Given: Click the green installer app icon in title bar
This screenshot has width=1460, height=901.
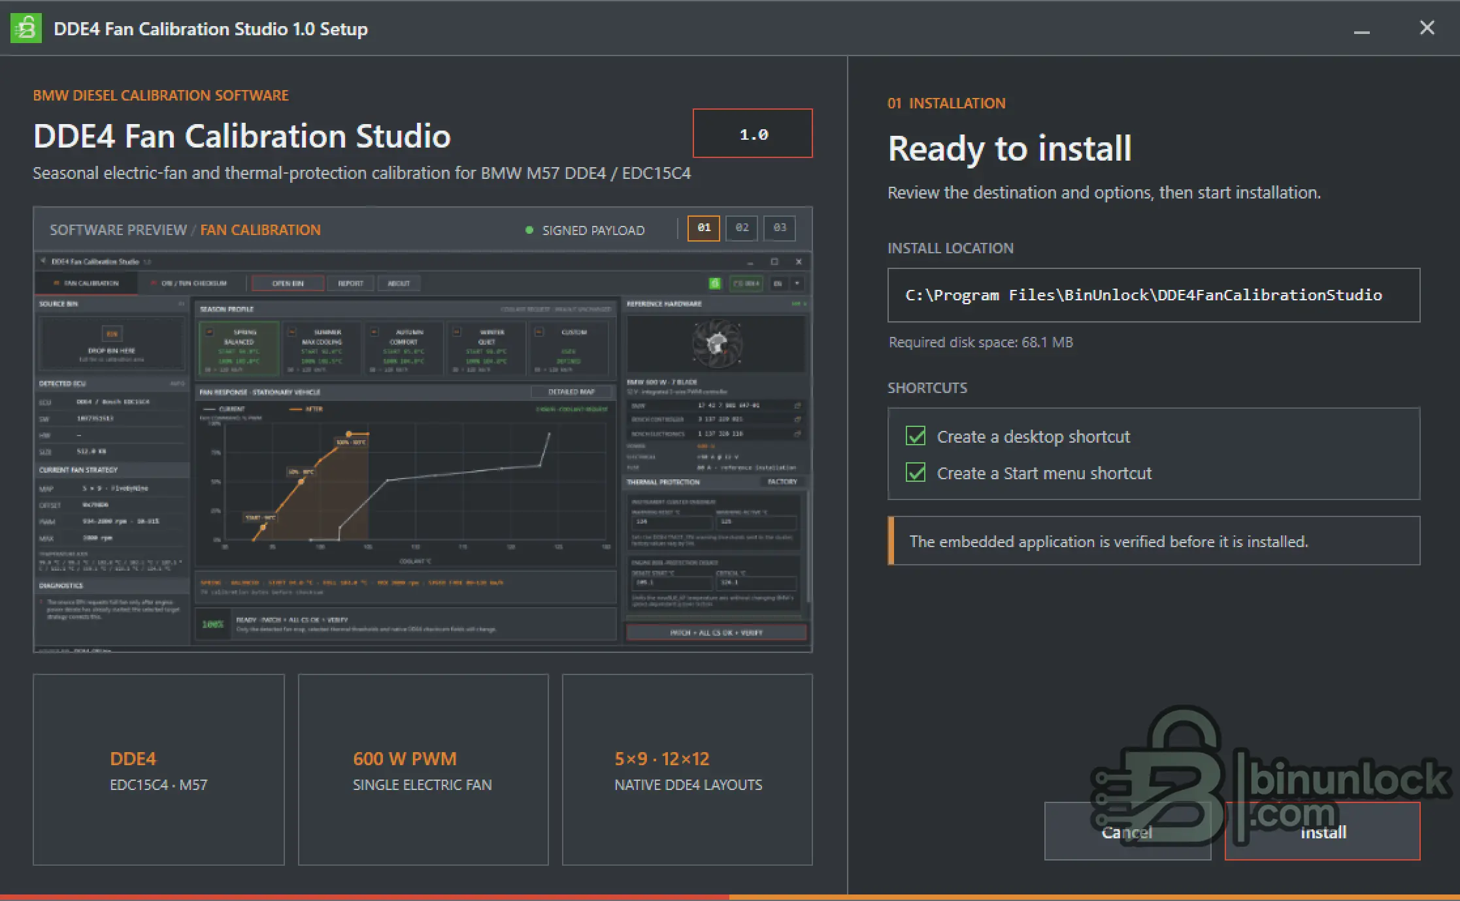Looking at the screenshot, I should (x=26, y=28).
